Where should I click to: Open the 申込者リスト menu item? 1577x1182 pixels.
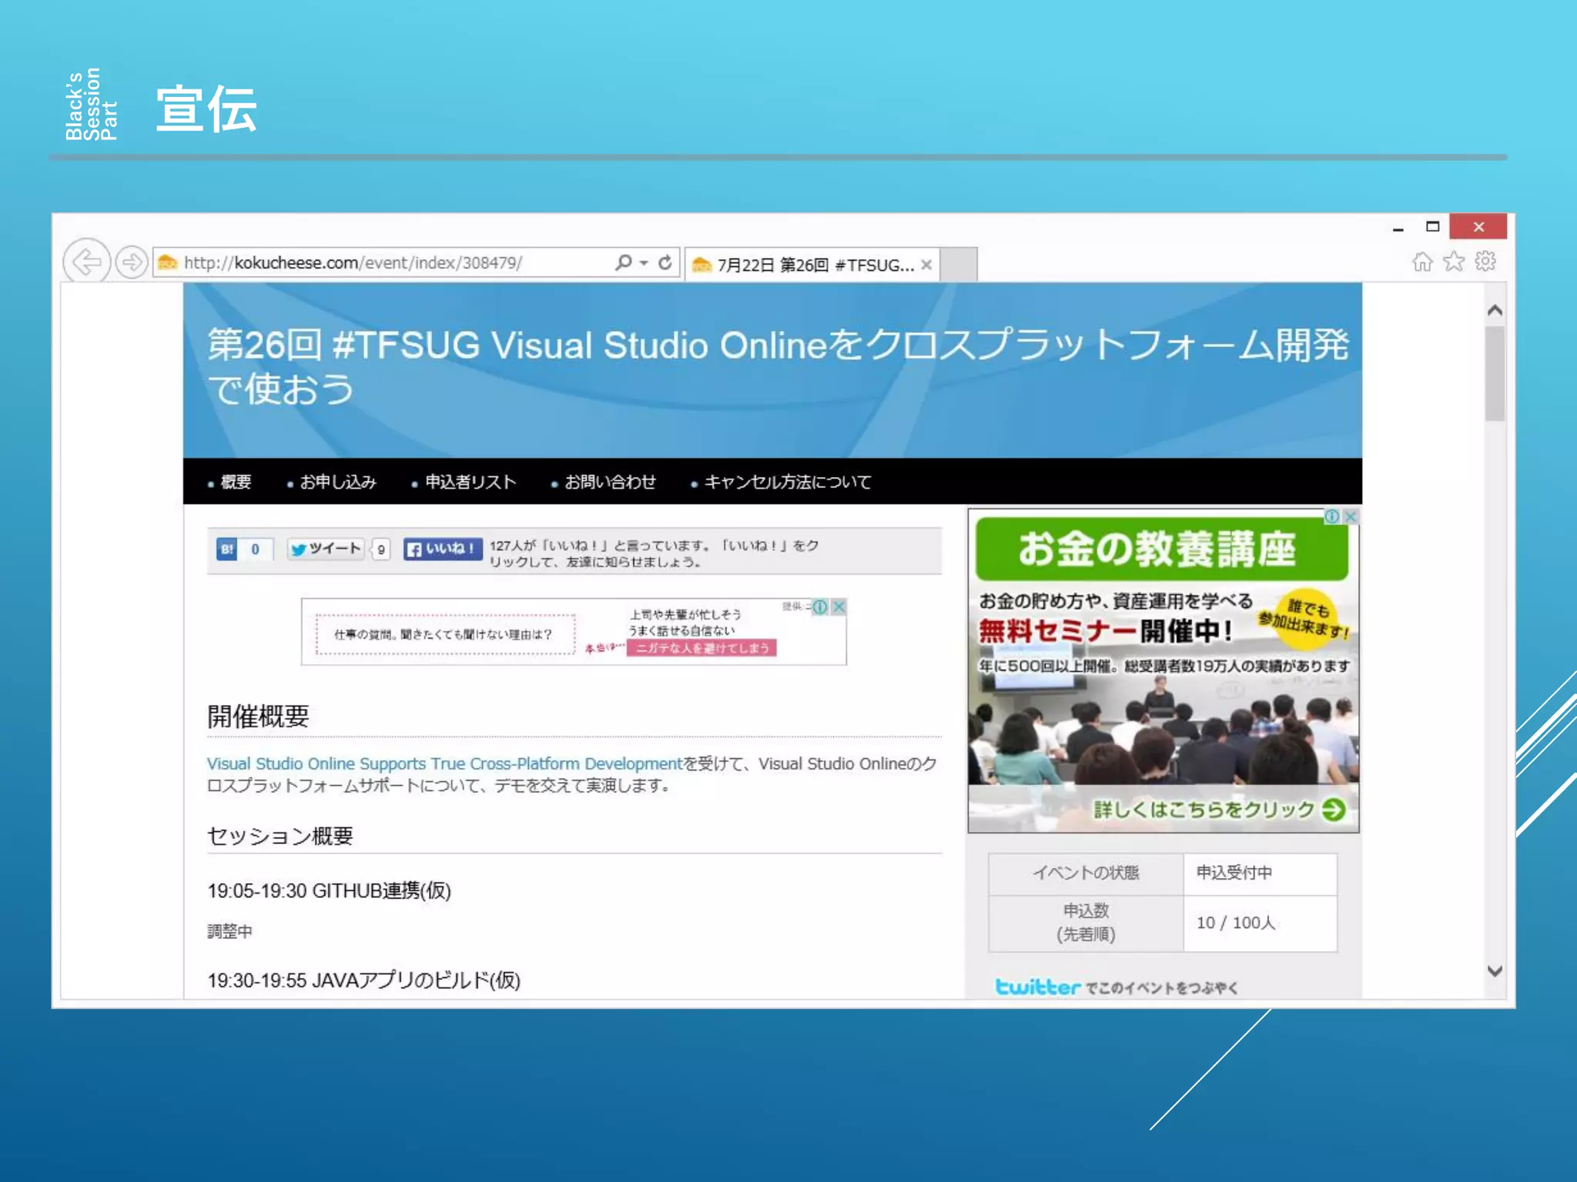tap(470, 482)
